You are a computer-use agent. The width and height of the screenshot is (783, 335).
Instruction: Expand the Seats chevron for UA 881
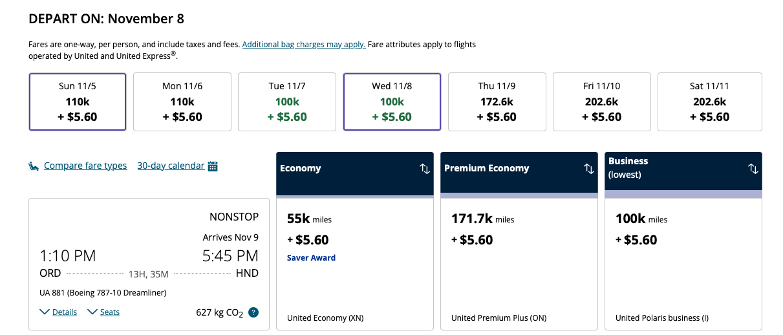pyautogui.click(x=92, y=312)
